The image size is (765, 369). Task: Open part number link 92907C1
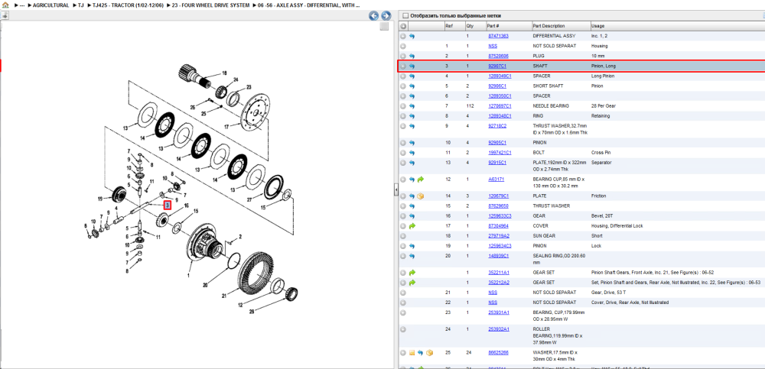[497, 66]
